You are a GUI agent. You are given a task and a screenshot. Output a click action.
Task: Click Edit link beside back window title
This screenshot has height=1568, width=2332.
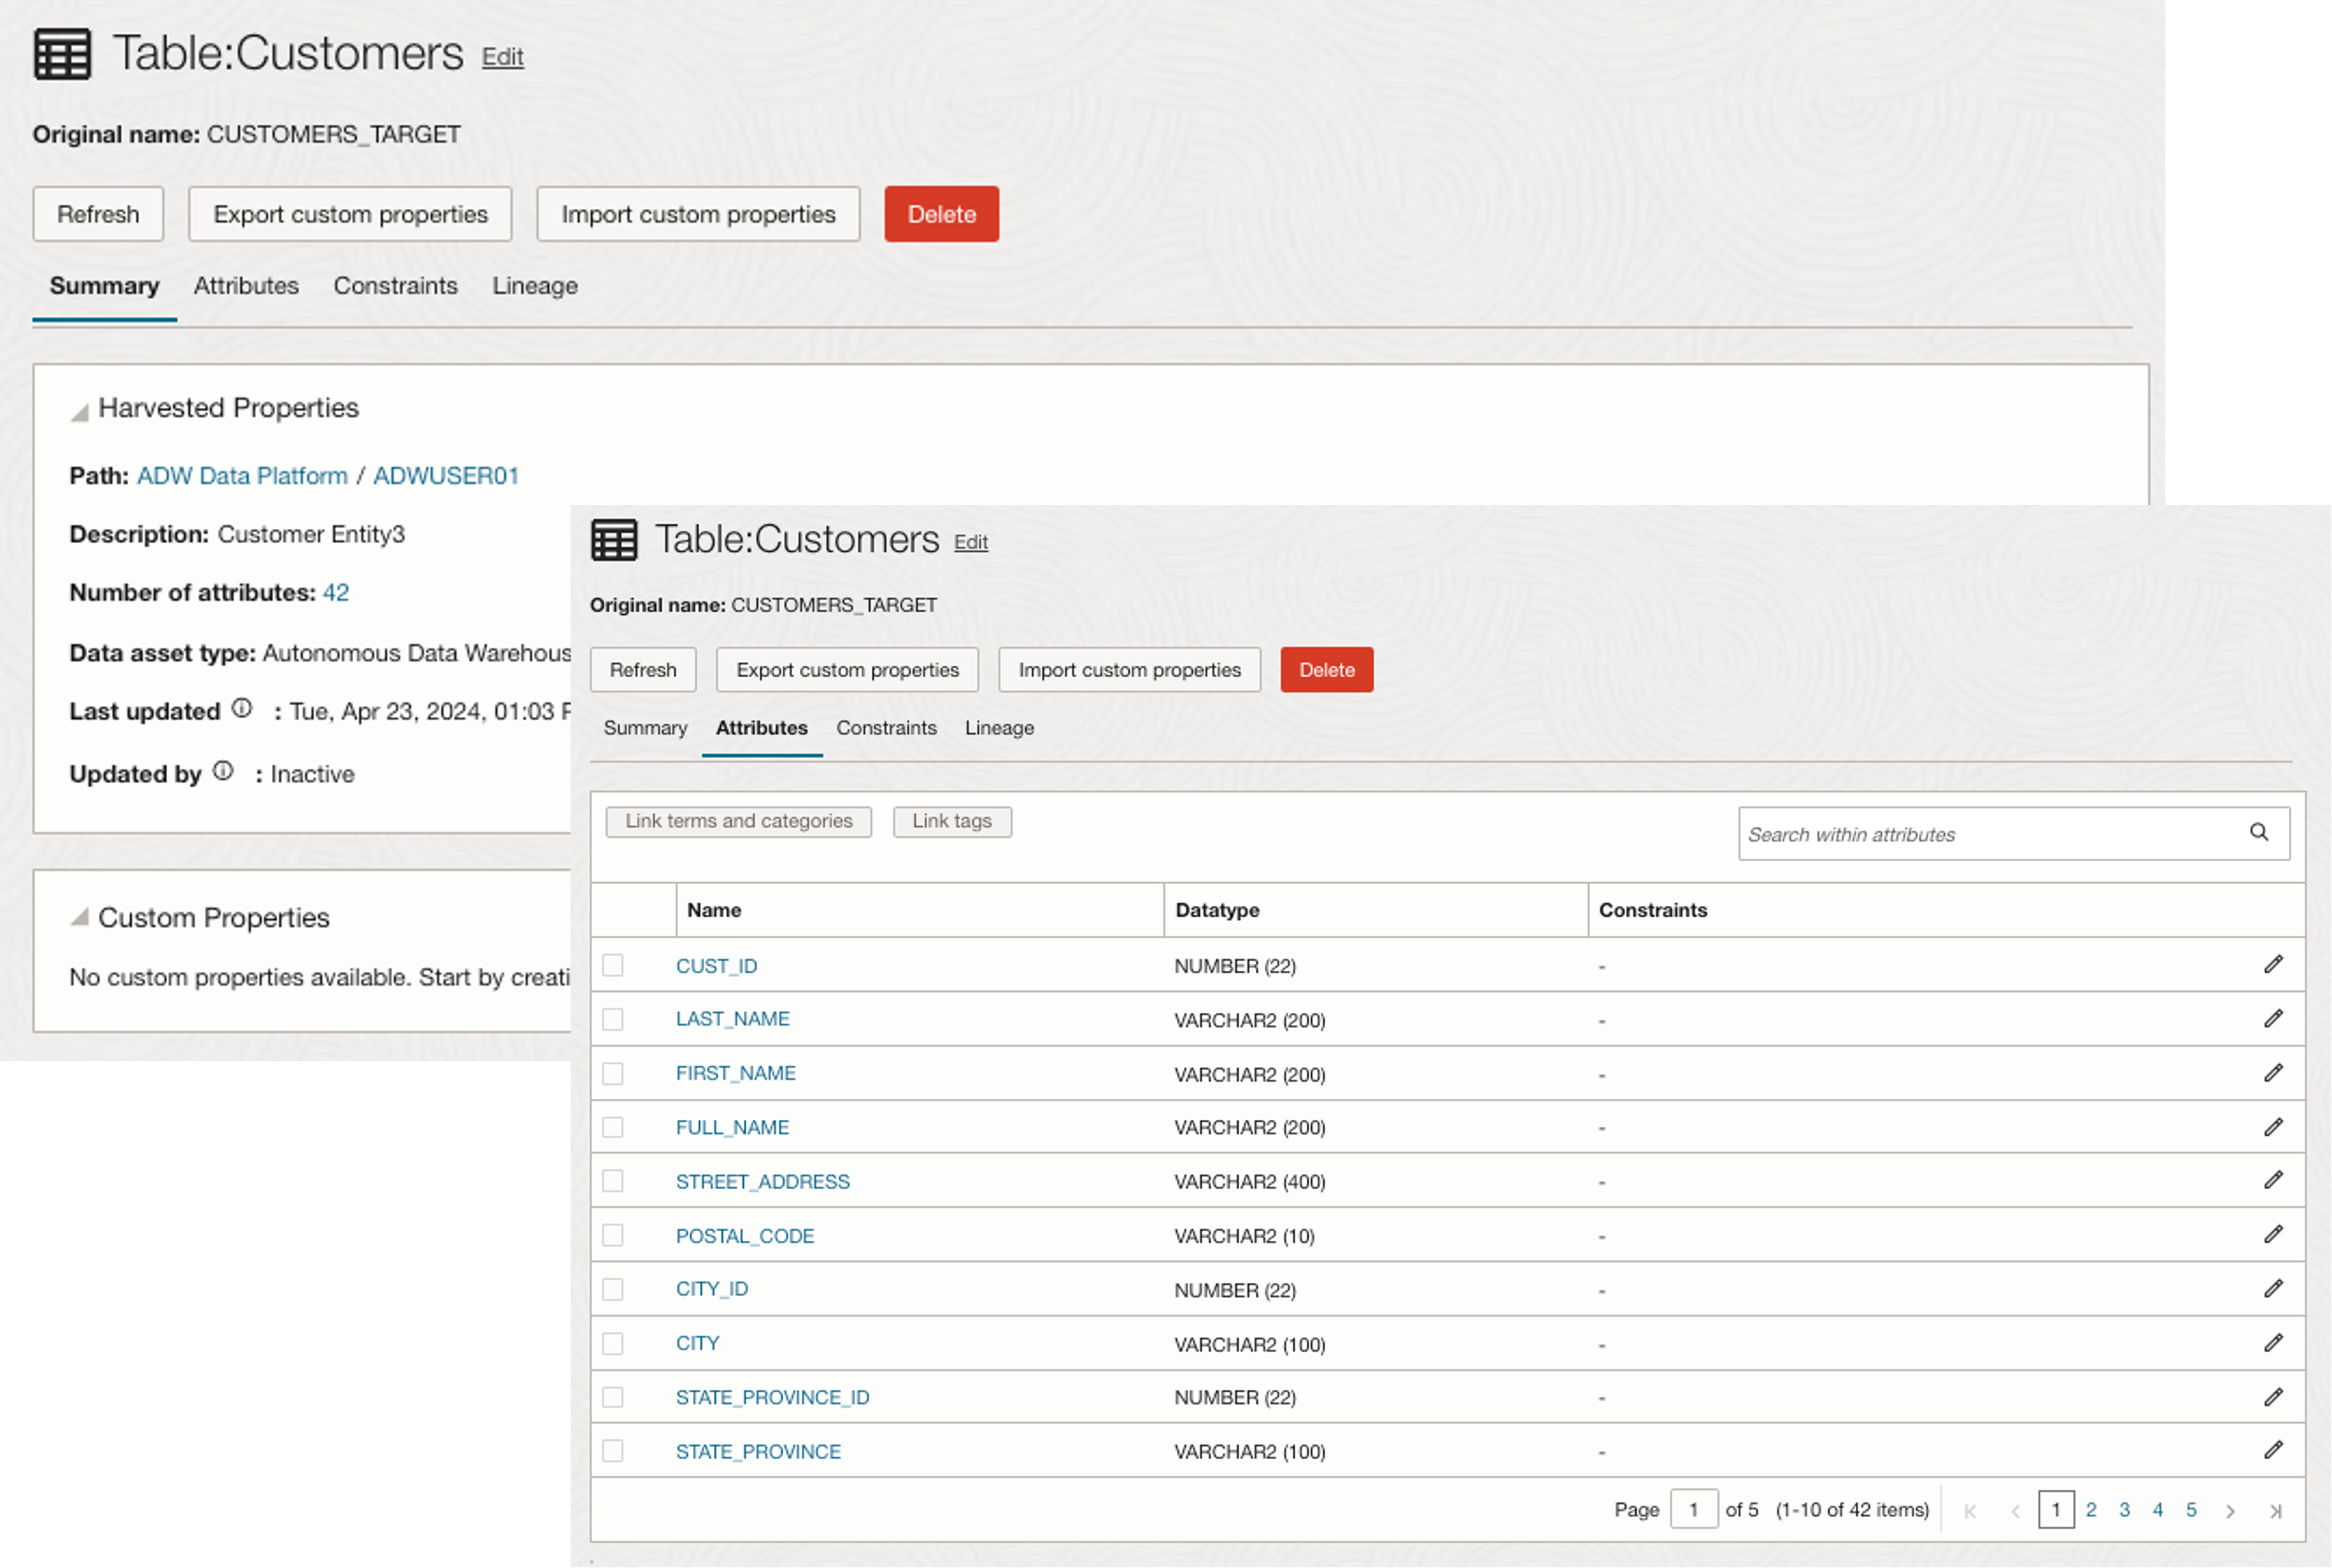point(502,57)
